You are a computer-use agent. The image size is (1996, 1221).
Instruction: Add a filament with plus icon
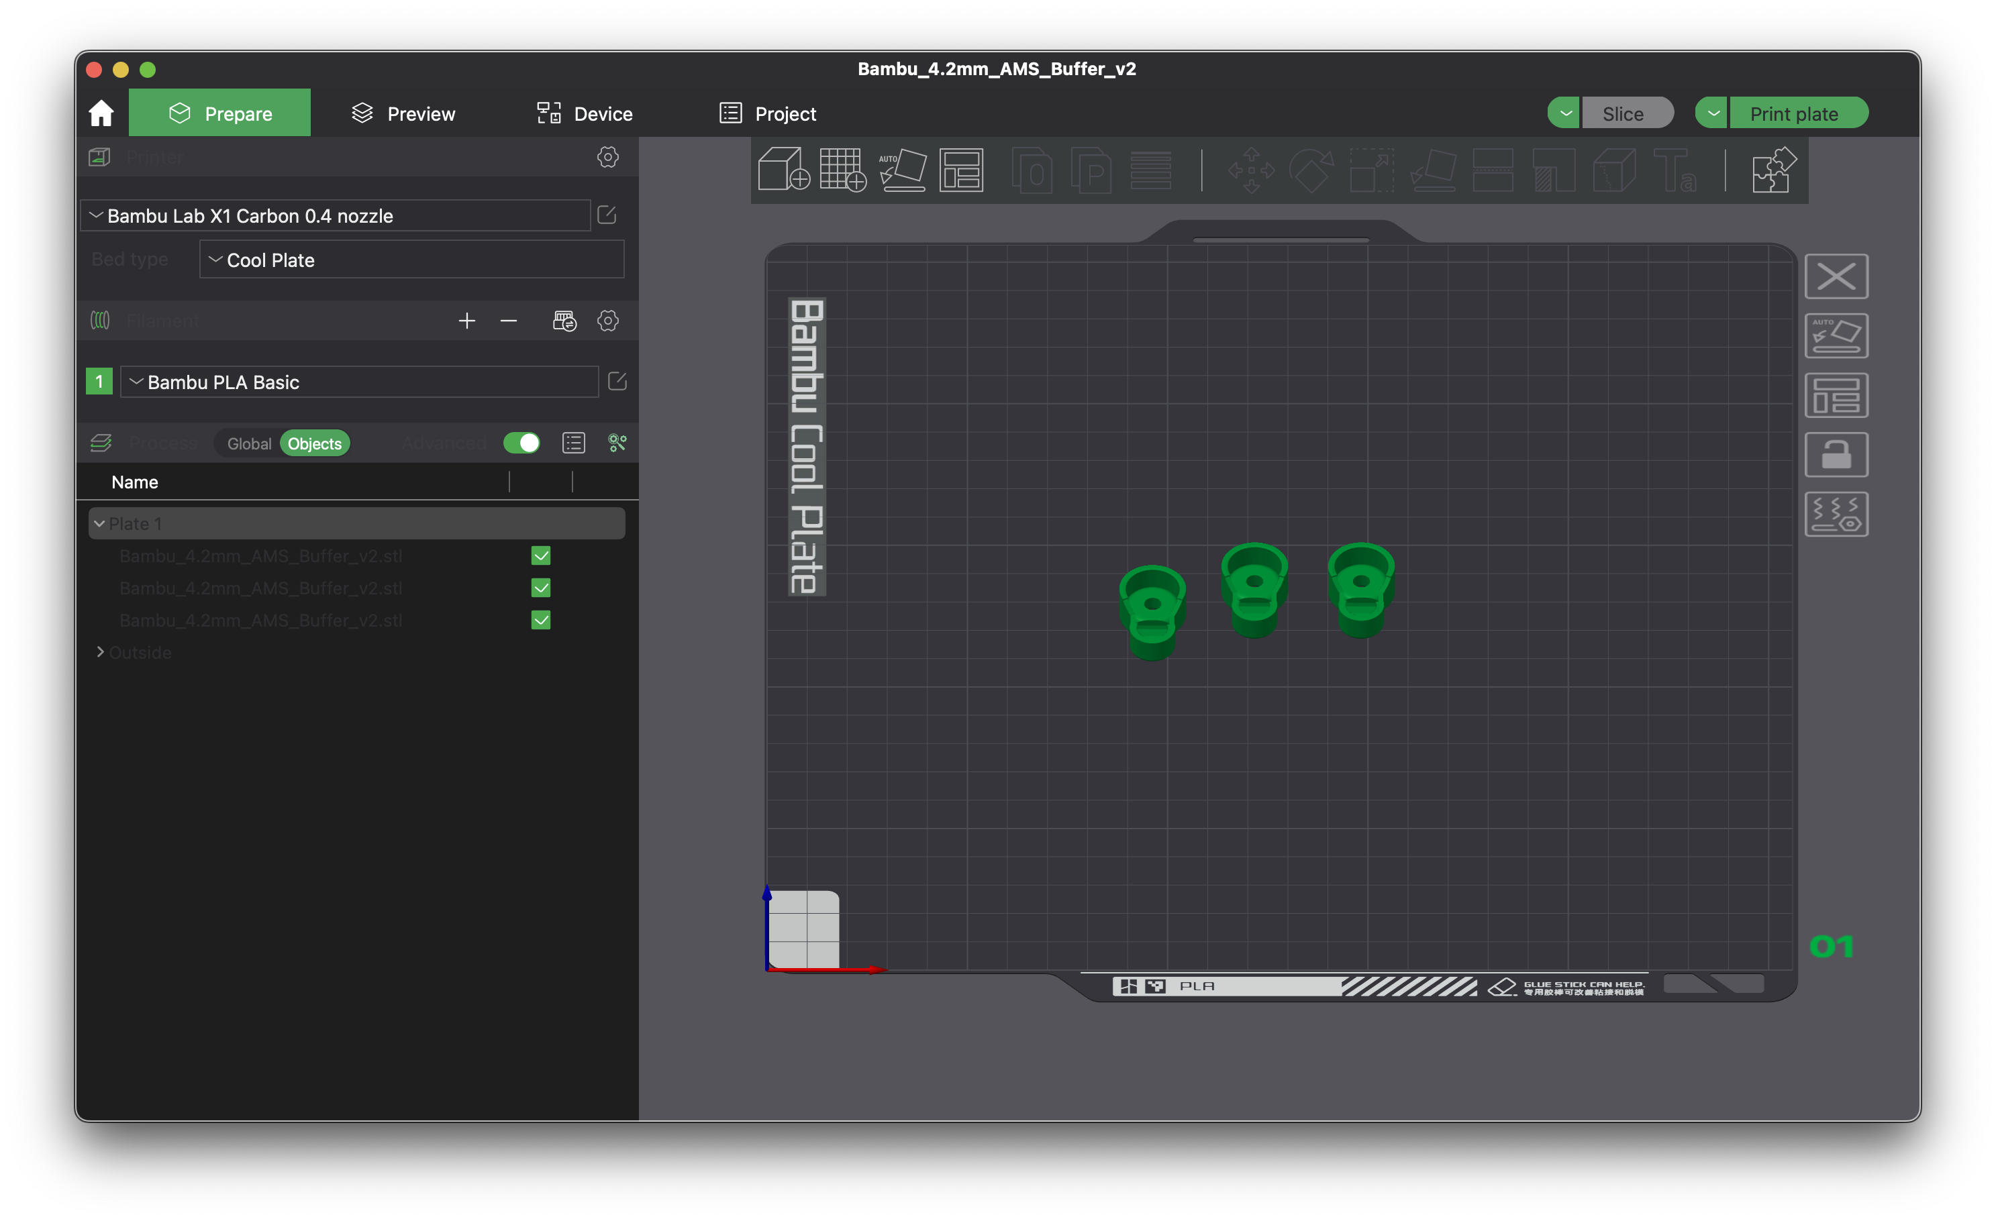pyautogui.click(x=466, y=321)
